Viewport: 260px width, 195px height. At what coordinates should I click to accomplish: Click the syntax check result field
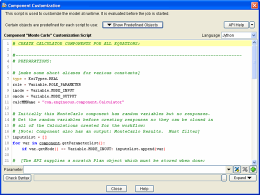(x=127, y=178)
